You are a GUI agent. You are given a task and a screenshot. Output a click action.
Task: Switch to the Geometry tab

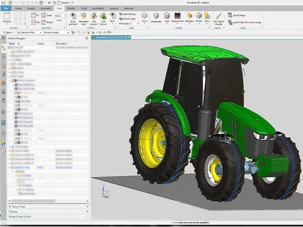click(46, 9)
